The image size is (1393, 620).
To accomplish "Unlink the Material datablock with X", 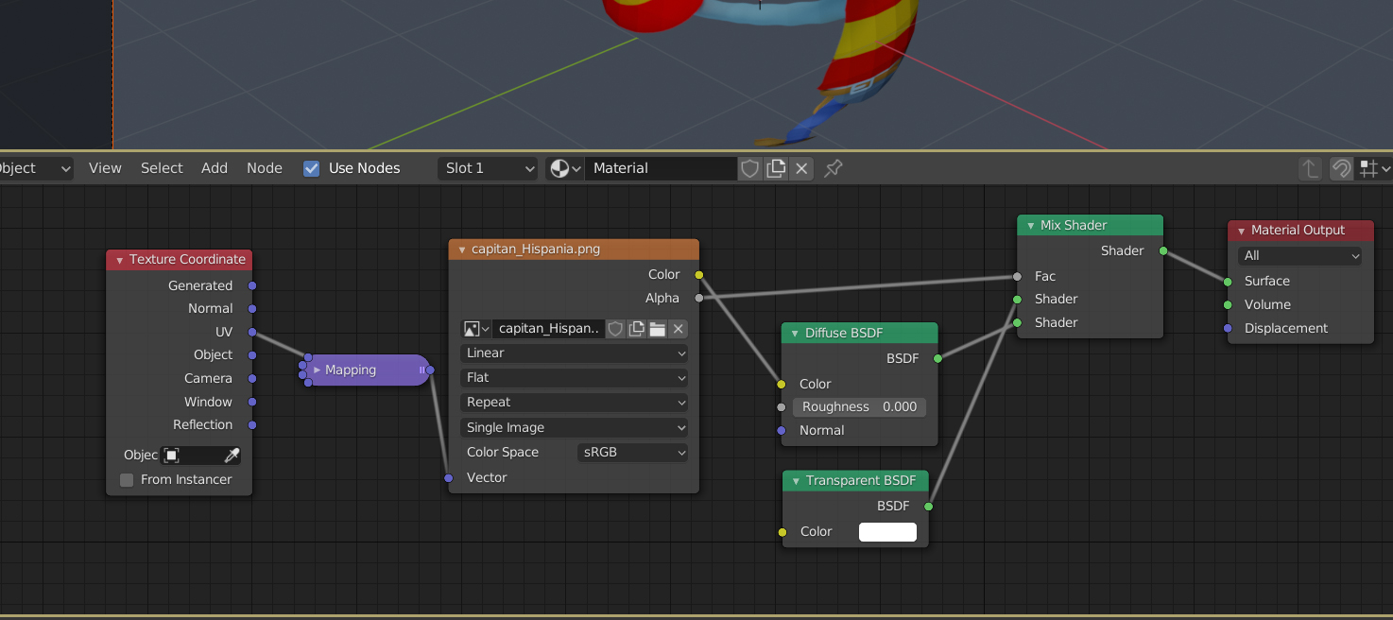I will coord(801,168).
